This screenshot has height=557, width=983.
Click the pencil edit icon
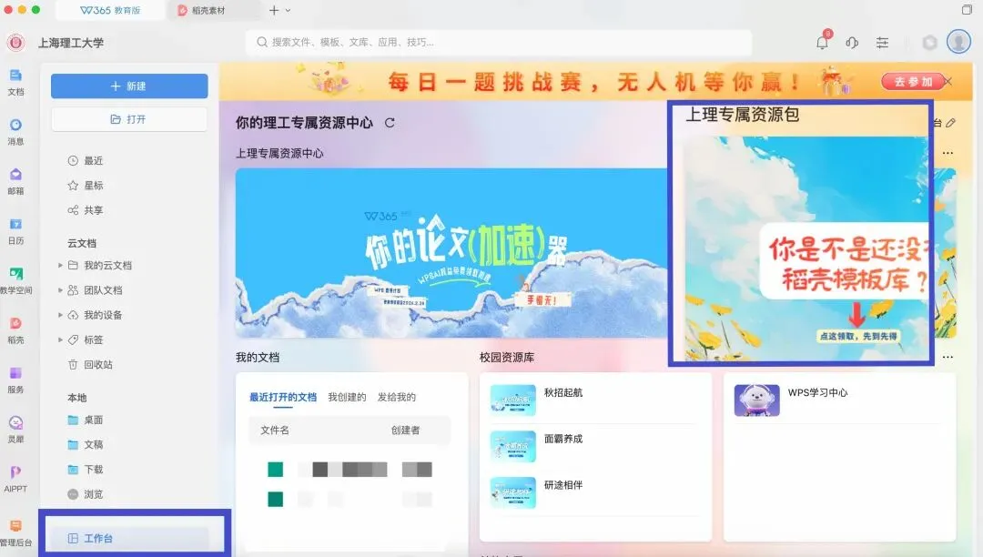951,123
